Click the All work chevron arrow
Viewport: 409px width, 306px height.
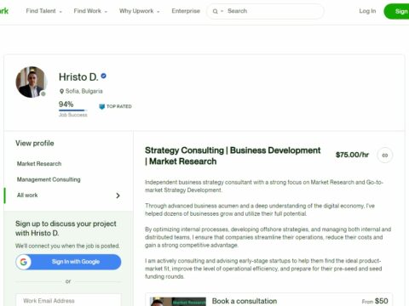tap(118, 195)
